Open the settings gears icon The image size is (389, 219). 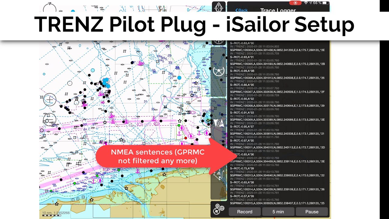pos(219,210)
